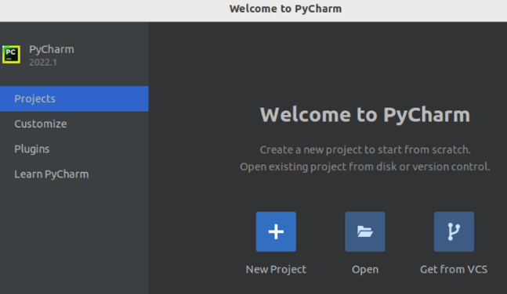Click the Get from VCS label
Viewport: 507px width, 294px height.
(x=454, y=269)
